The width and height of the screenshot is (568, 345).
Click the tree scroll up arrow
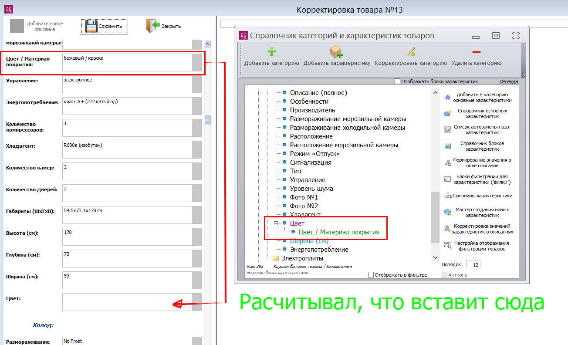(435, 92)
